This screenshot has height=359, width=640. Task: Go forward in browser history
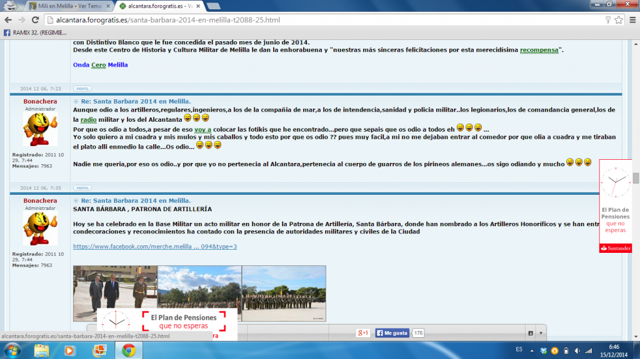pos(22,19)
